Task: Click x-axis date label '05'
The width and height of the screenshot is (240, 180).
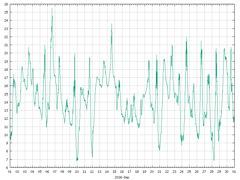Action: tap(40, 172)
